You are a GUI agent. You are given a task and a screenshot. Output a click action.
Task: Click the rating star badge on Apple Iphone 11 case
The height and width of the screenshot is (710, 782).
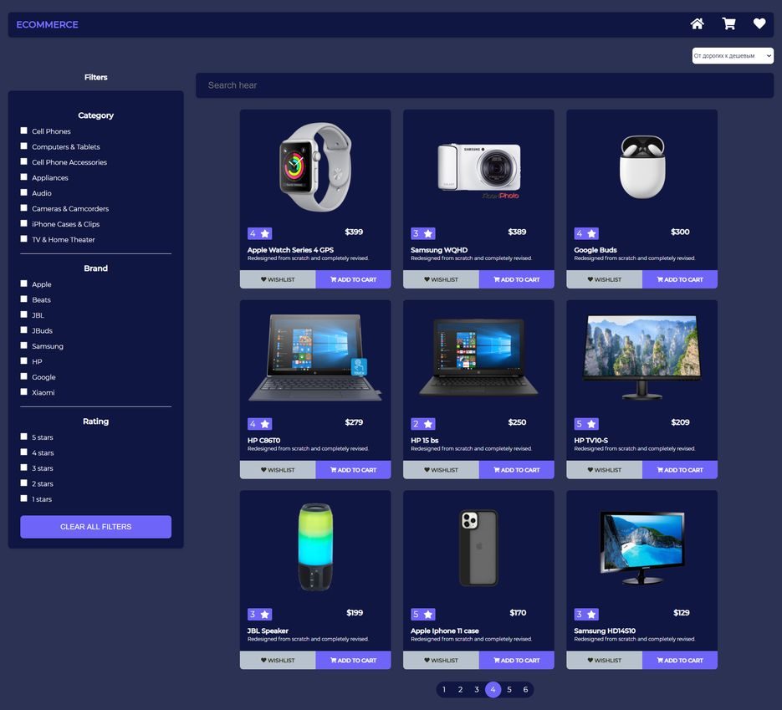click(x=423, y=615)
